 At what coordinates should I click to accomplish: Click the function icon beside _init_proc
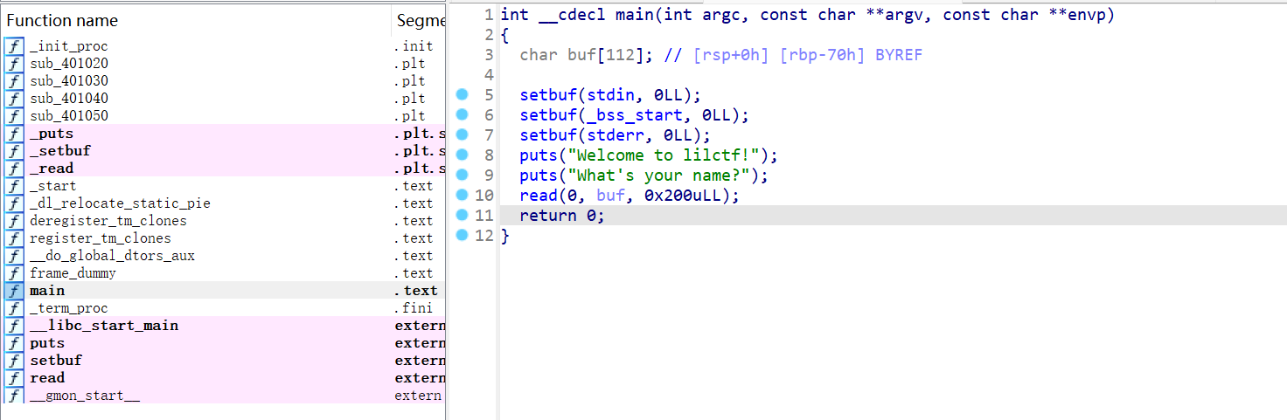14,46
